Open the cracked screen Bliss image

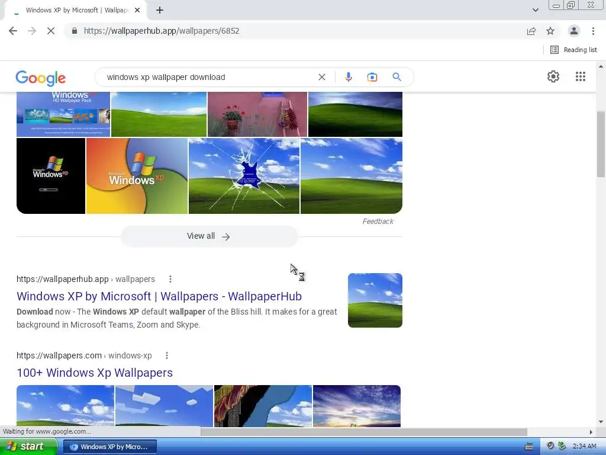pyautogui.click(x=244, y=175)
